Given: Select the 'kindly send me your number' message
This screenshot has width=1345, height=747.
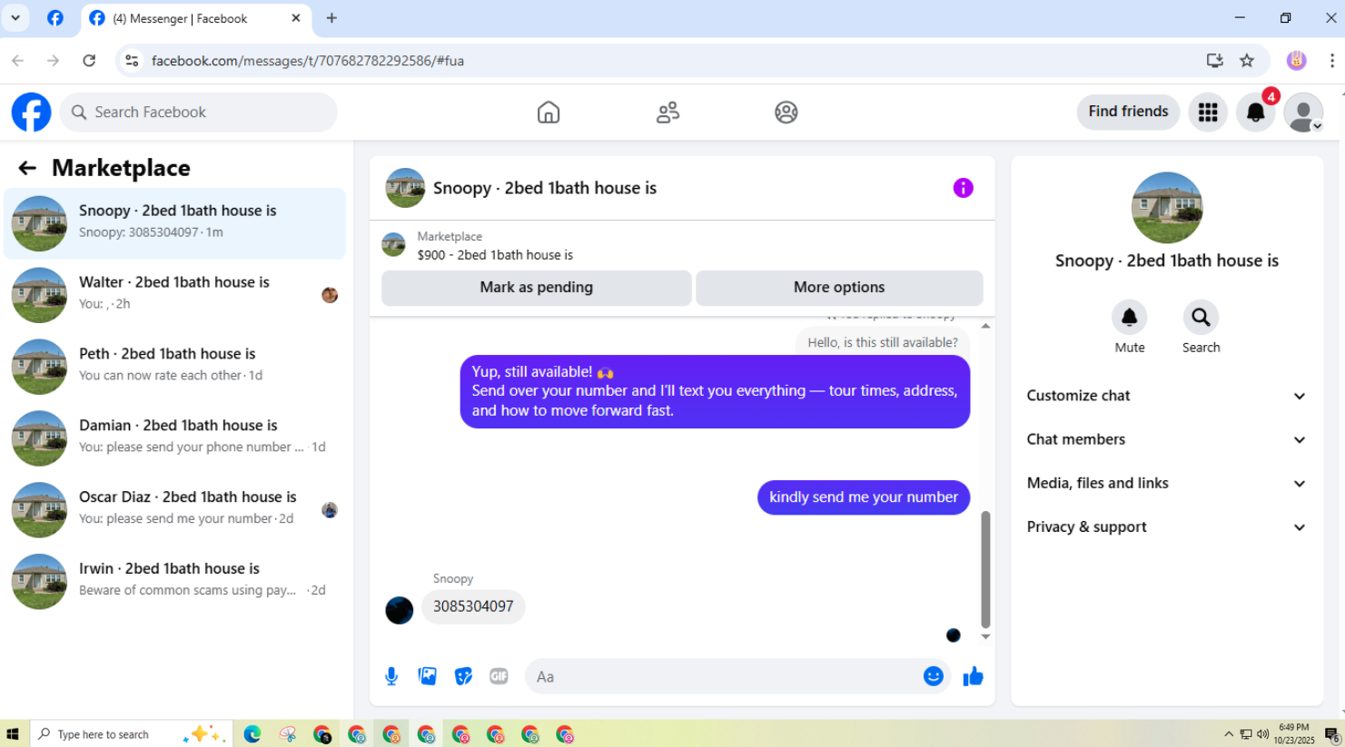Looking at the screenshot, I should click(x=863, y=497).
